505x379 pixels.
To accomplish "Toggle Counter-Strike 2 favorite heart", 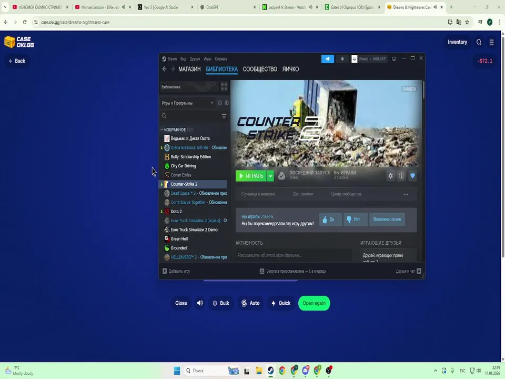I will click(x=412, y=176).
